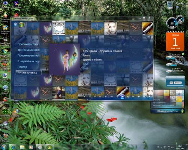Launch Internet Explorer from the taskbar
Screen dimensions: 188x150
click(x=12, y=147)
